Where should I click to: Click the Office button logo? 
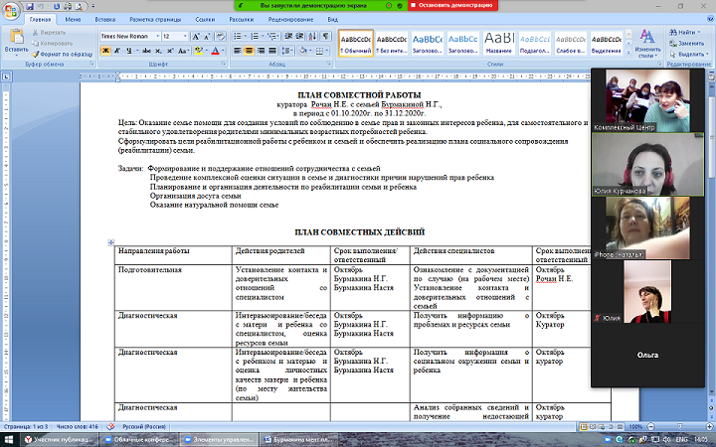[11, 11]
